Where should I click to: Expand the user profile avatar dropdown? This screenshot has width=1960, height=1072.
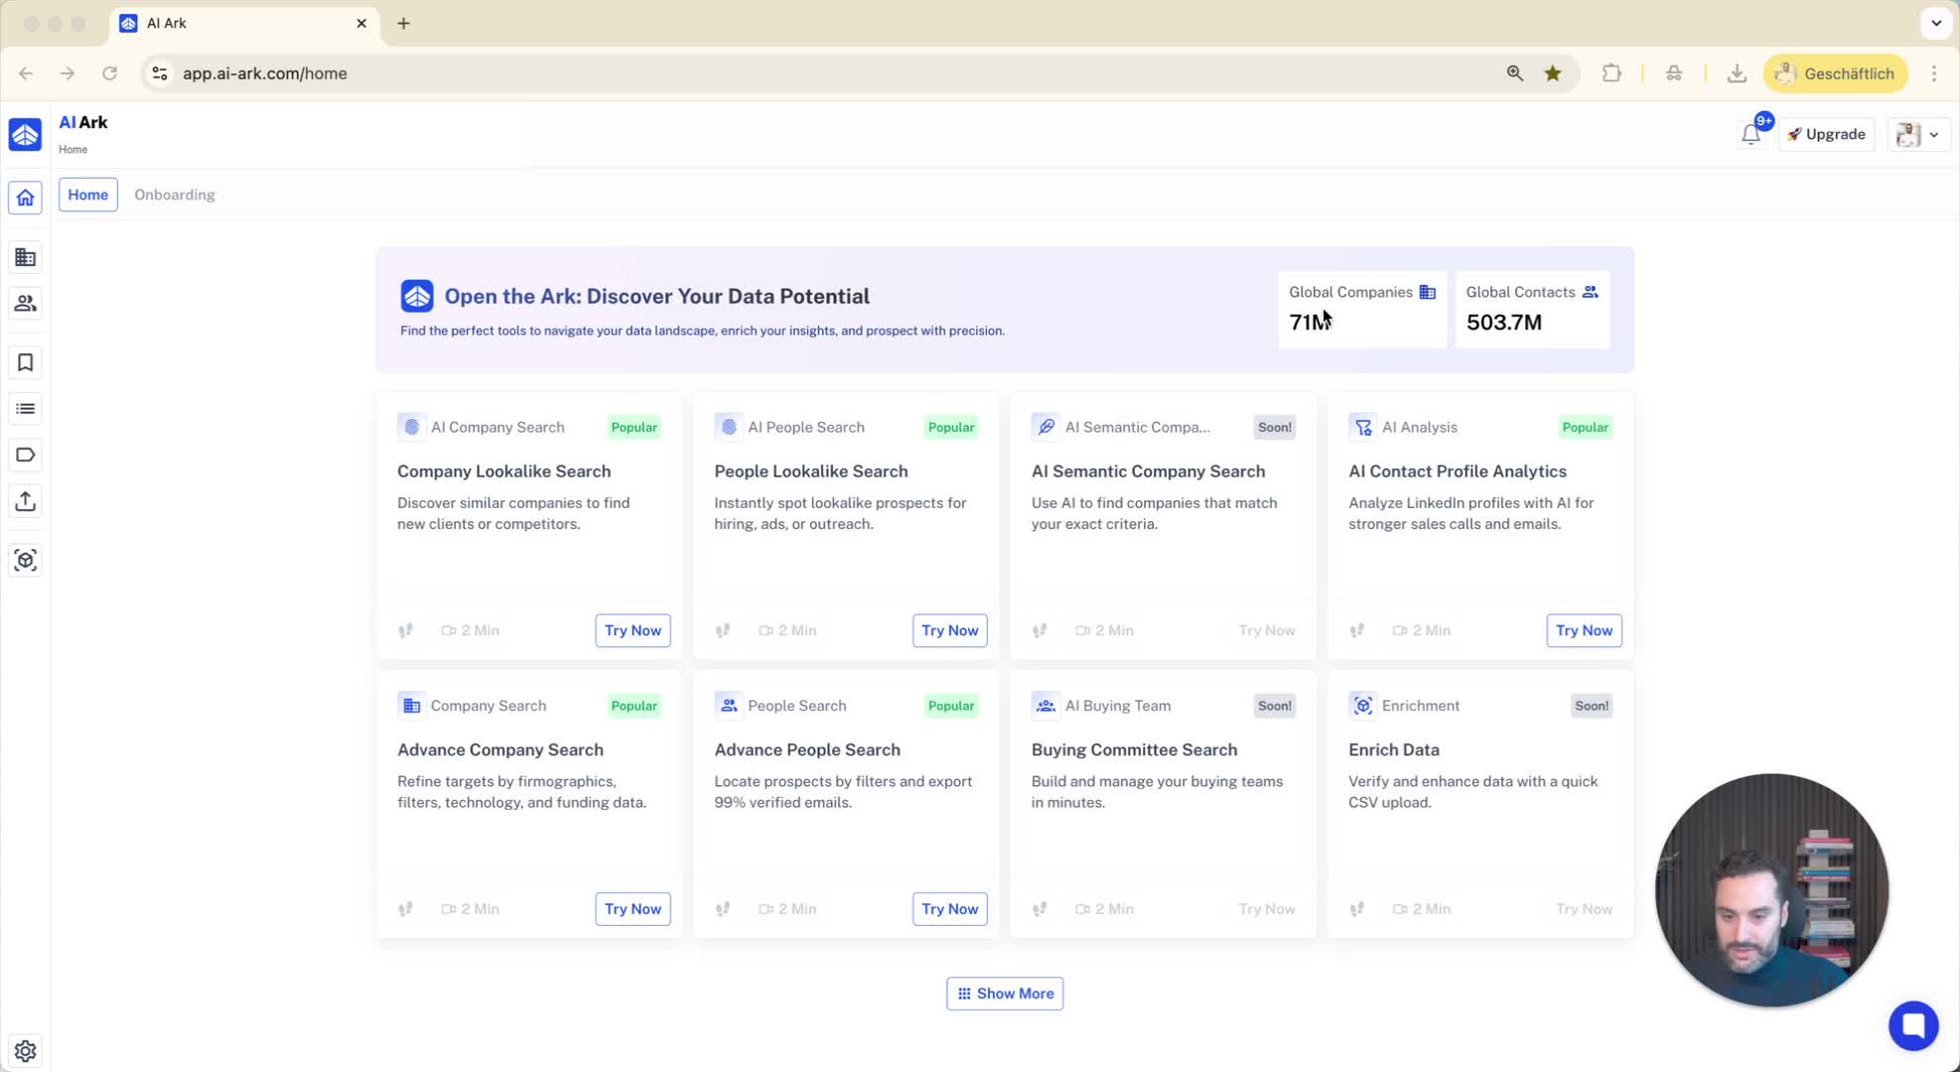[1917, 135]
